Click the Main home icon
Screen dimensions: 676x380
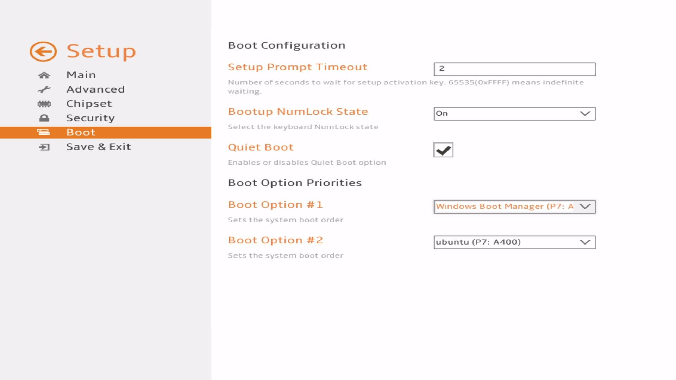(44, 75)
